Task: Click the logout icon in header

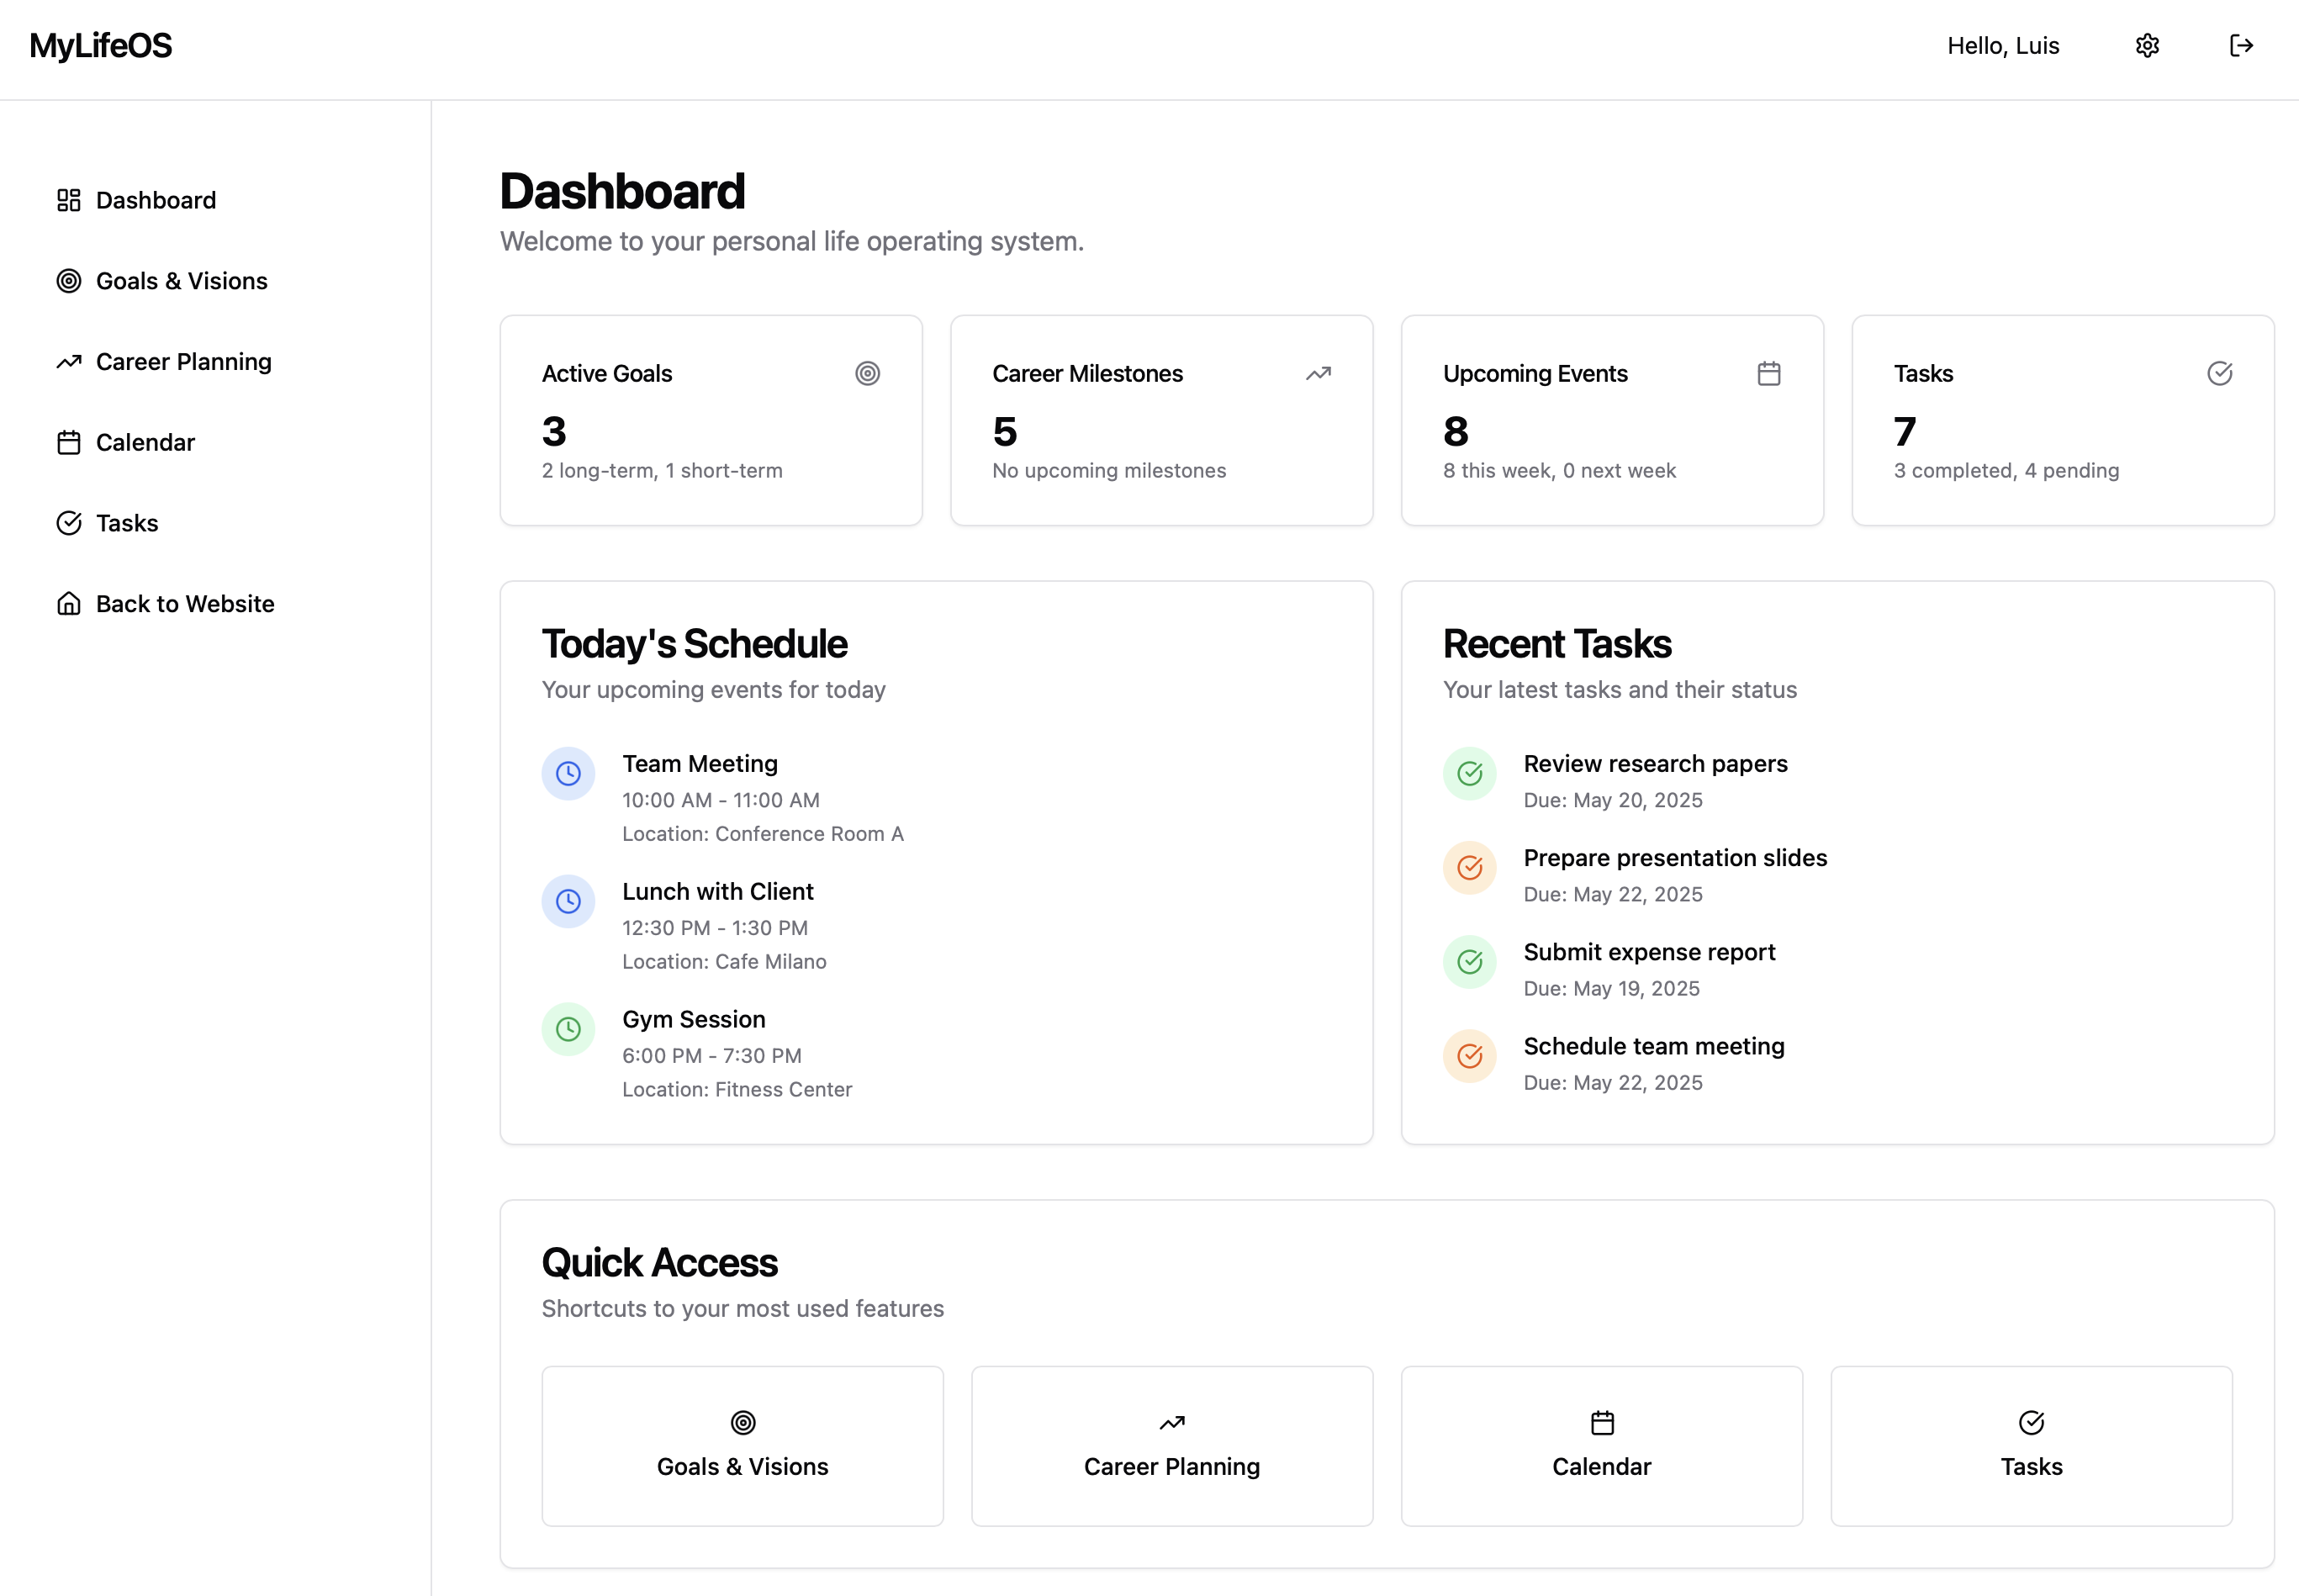Action: pyautogui.click(x=2241, y=46)
